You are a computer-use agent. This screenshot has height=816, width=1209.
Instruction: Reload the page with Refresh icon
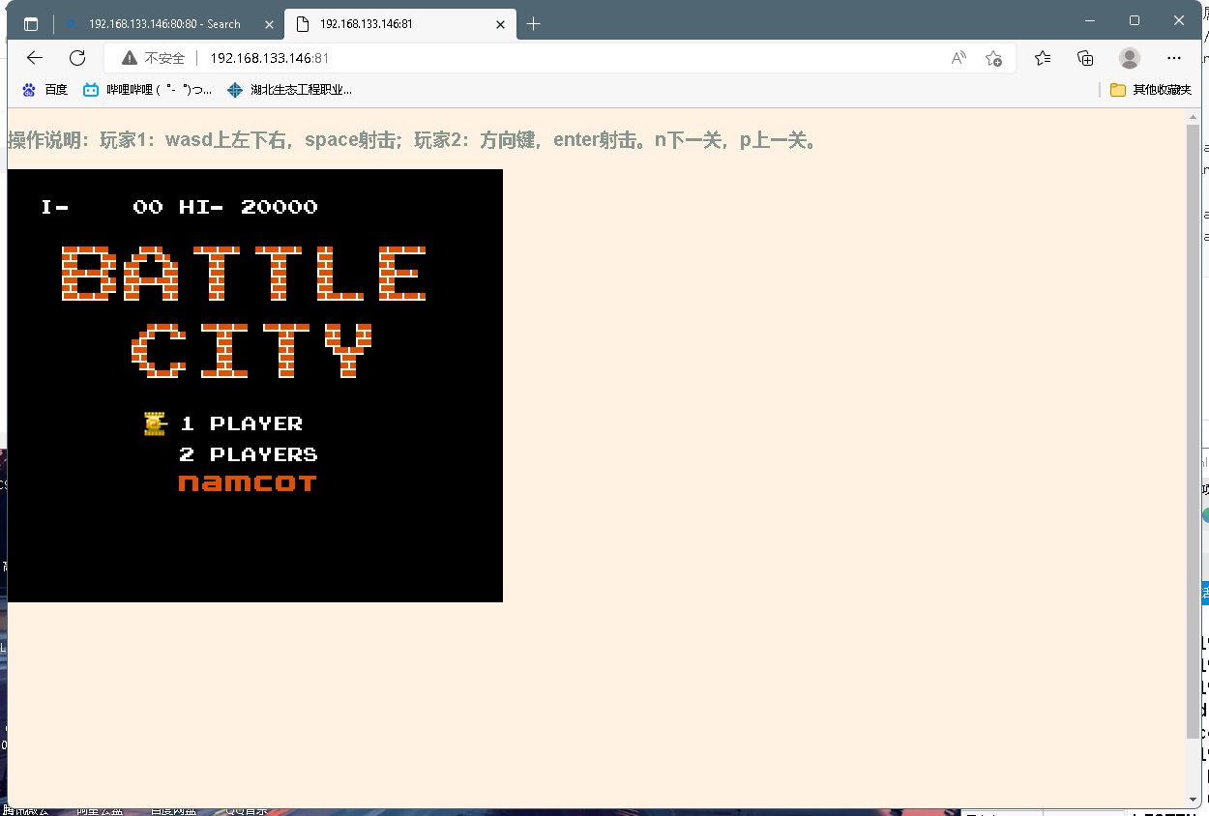point(77,58)
